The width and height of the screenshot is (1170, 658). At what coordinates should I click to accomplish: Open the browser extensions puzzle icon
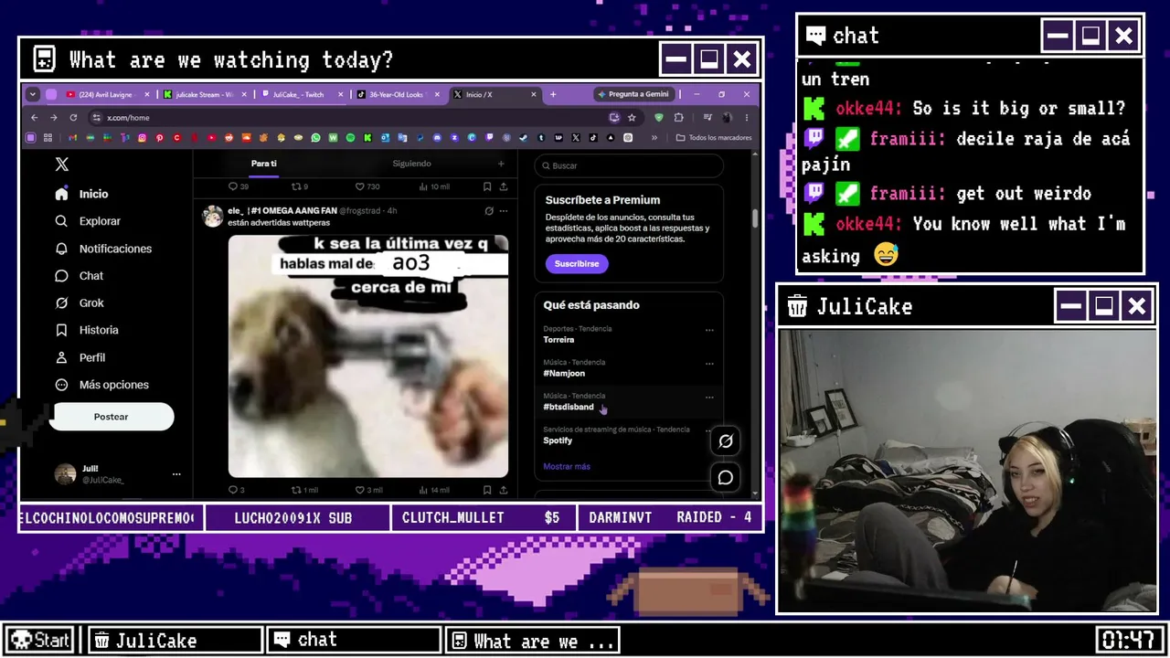[678, 118]
